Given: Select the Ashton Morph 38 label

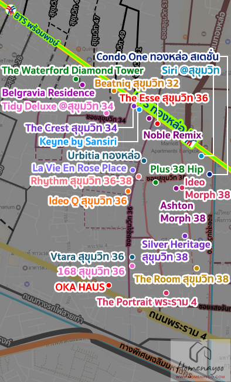Looking at the screenshot, I should click(183, 212).
